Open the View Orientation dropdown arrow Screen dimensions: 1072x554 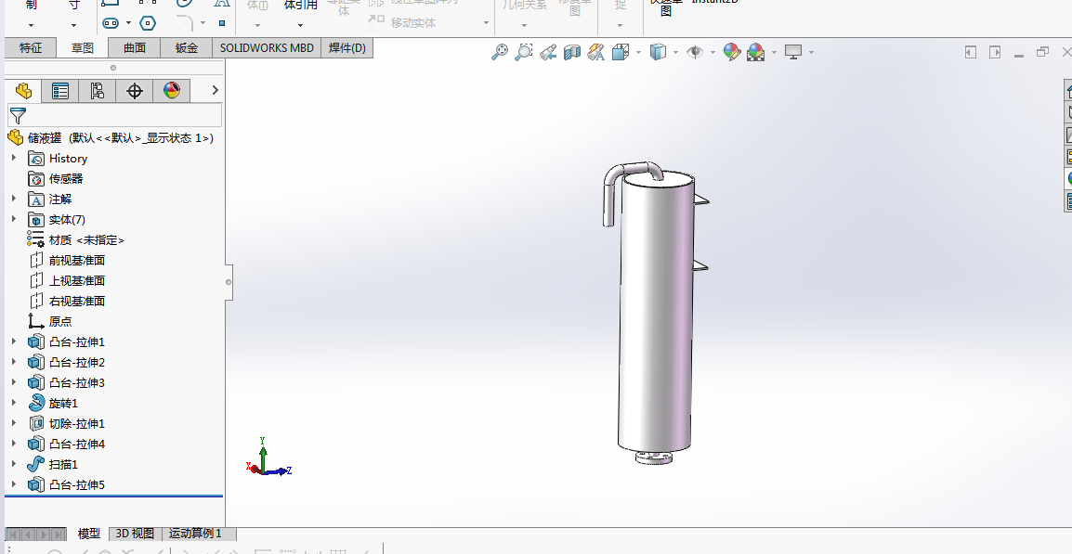point(638,52)
